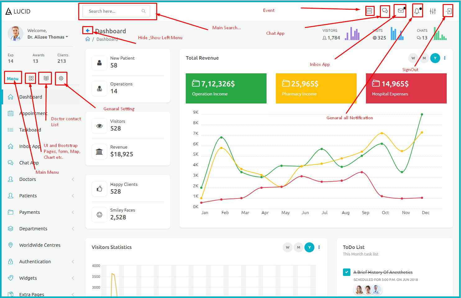Image resolution: width=461 pixels, height=298 pixels.
Task: Click the equalizer sliders icon in header
Action: coord(433,11)
